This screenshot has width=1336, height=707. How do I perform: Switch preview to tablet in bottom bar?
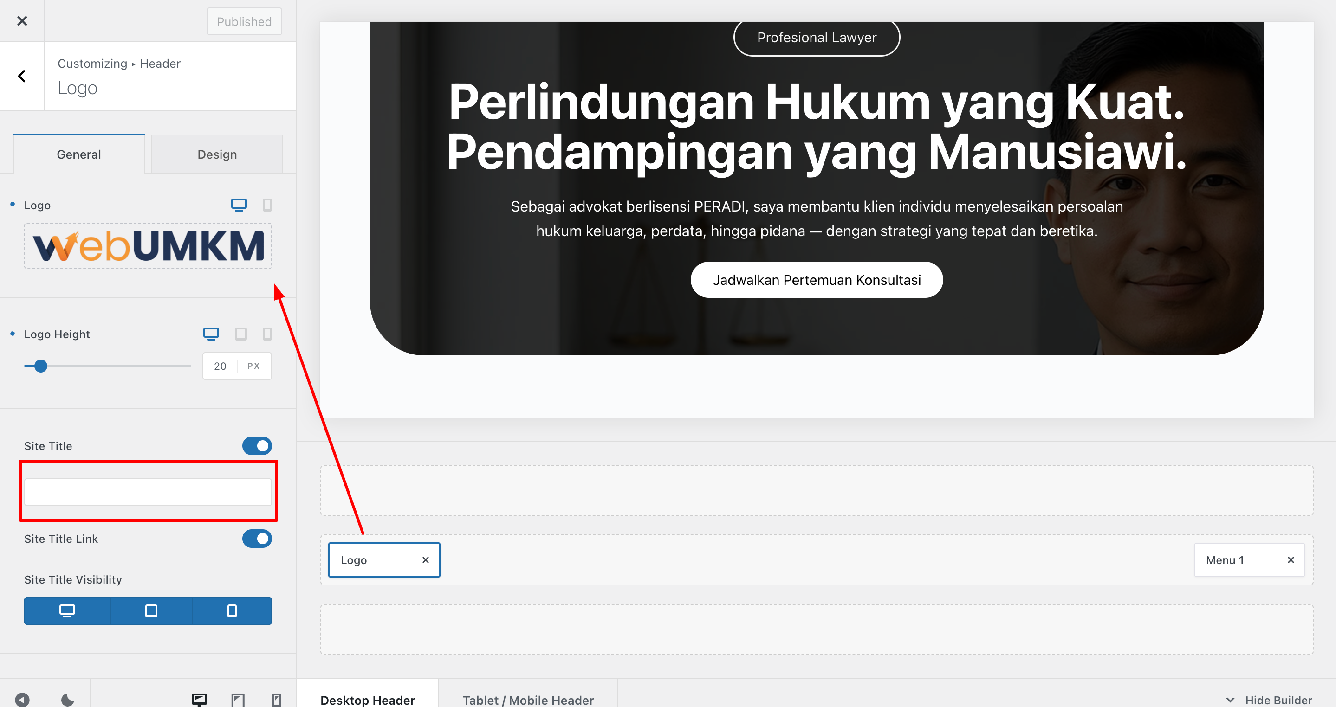coord(238,700)
